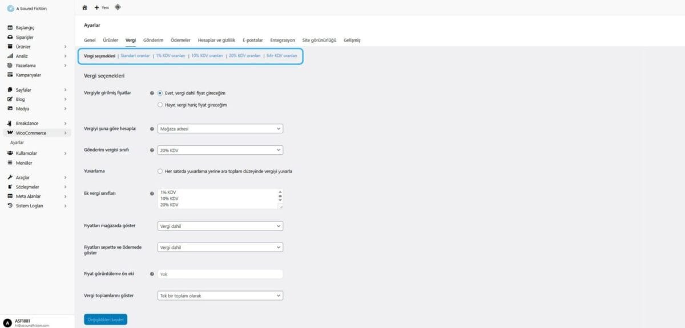Click help icon beside Vergiyle girilmiş fiyatlar

[152, 93]
